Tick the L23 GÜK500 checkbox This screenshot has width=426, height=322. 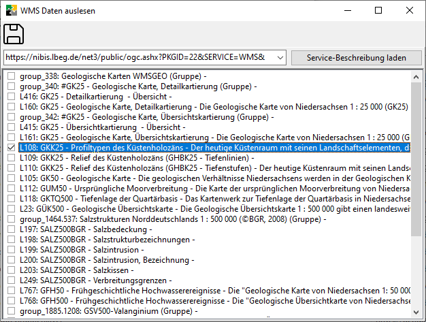pos(11,209)
